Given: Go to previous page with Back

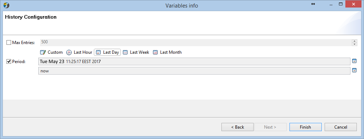Looking at the screenshot, I should 238,127.
